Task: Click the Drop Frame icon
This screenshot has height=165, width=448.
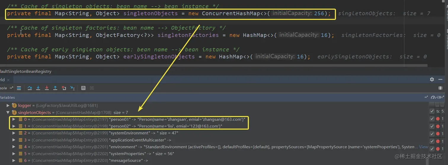Action: tap(64, 88)
